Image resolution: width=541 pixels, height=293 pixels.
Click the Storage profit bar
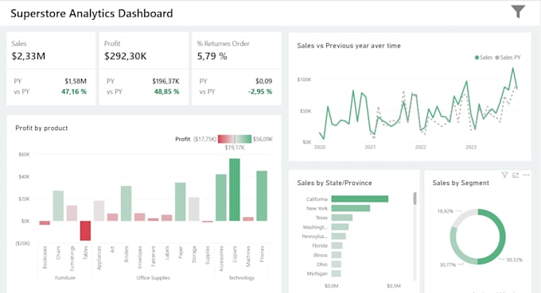pos(194,209)
